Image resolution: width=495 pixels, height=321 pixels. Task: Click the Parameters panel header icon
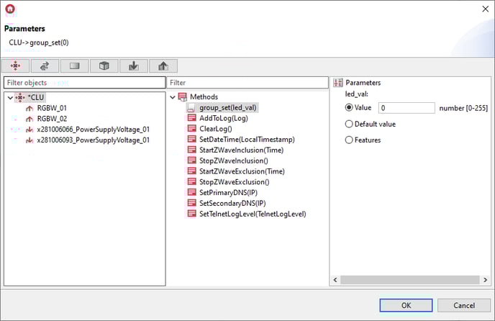click(338, 83)
